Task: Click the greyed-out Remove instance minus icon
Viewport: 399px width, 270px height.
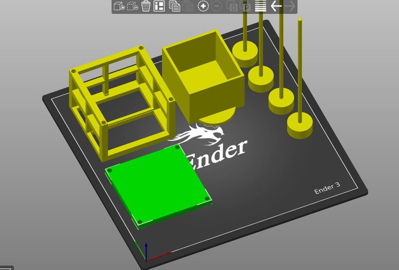Action: [x=217, y=6]
